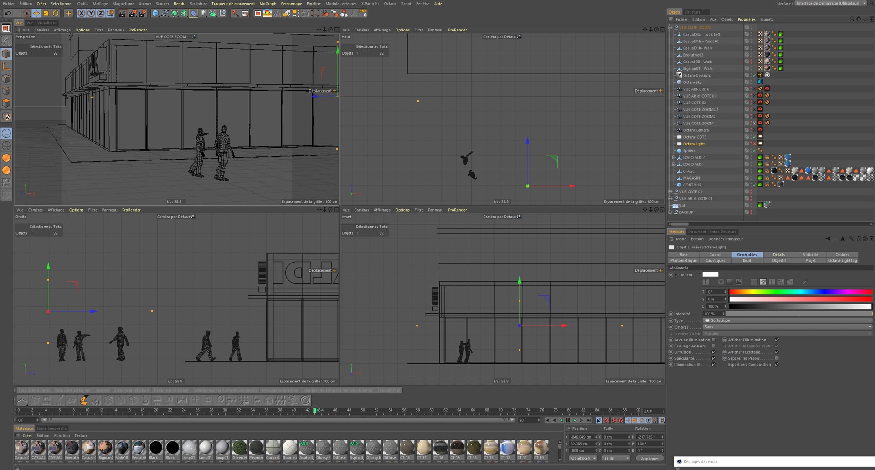Image resolution: width=875 pixels, height=470 pixels.
Task: Activate the HSV color mode icon
Action: pyautogui.click(x=763, y=282)
